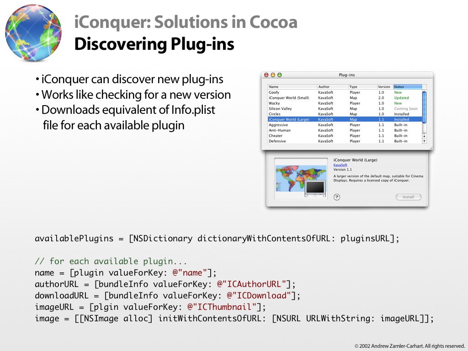Screen dimensions: 468x351
Task: Sort list by the Name column header
Action: [x=292, y=86]
